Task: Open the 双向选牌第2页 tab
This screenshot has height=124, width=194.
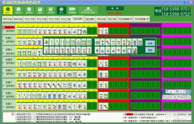Action: point(142,19)
